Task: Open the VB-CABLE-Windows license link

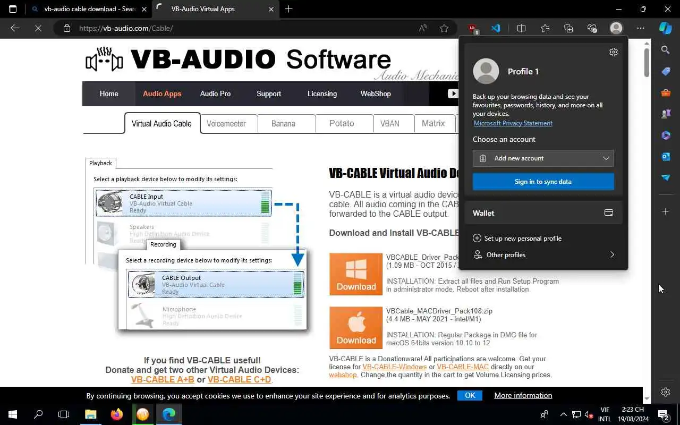Action: click(395, 367)
